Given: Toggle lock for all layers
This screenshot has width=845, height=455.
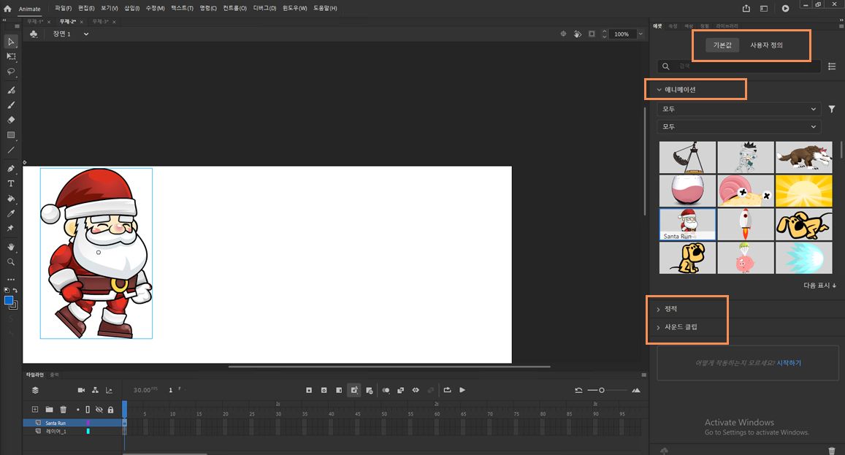Looking at the screenshot, I should [110, 410].
